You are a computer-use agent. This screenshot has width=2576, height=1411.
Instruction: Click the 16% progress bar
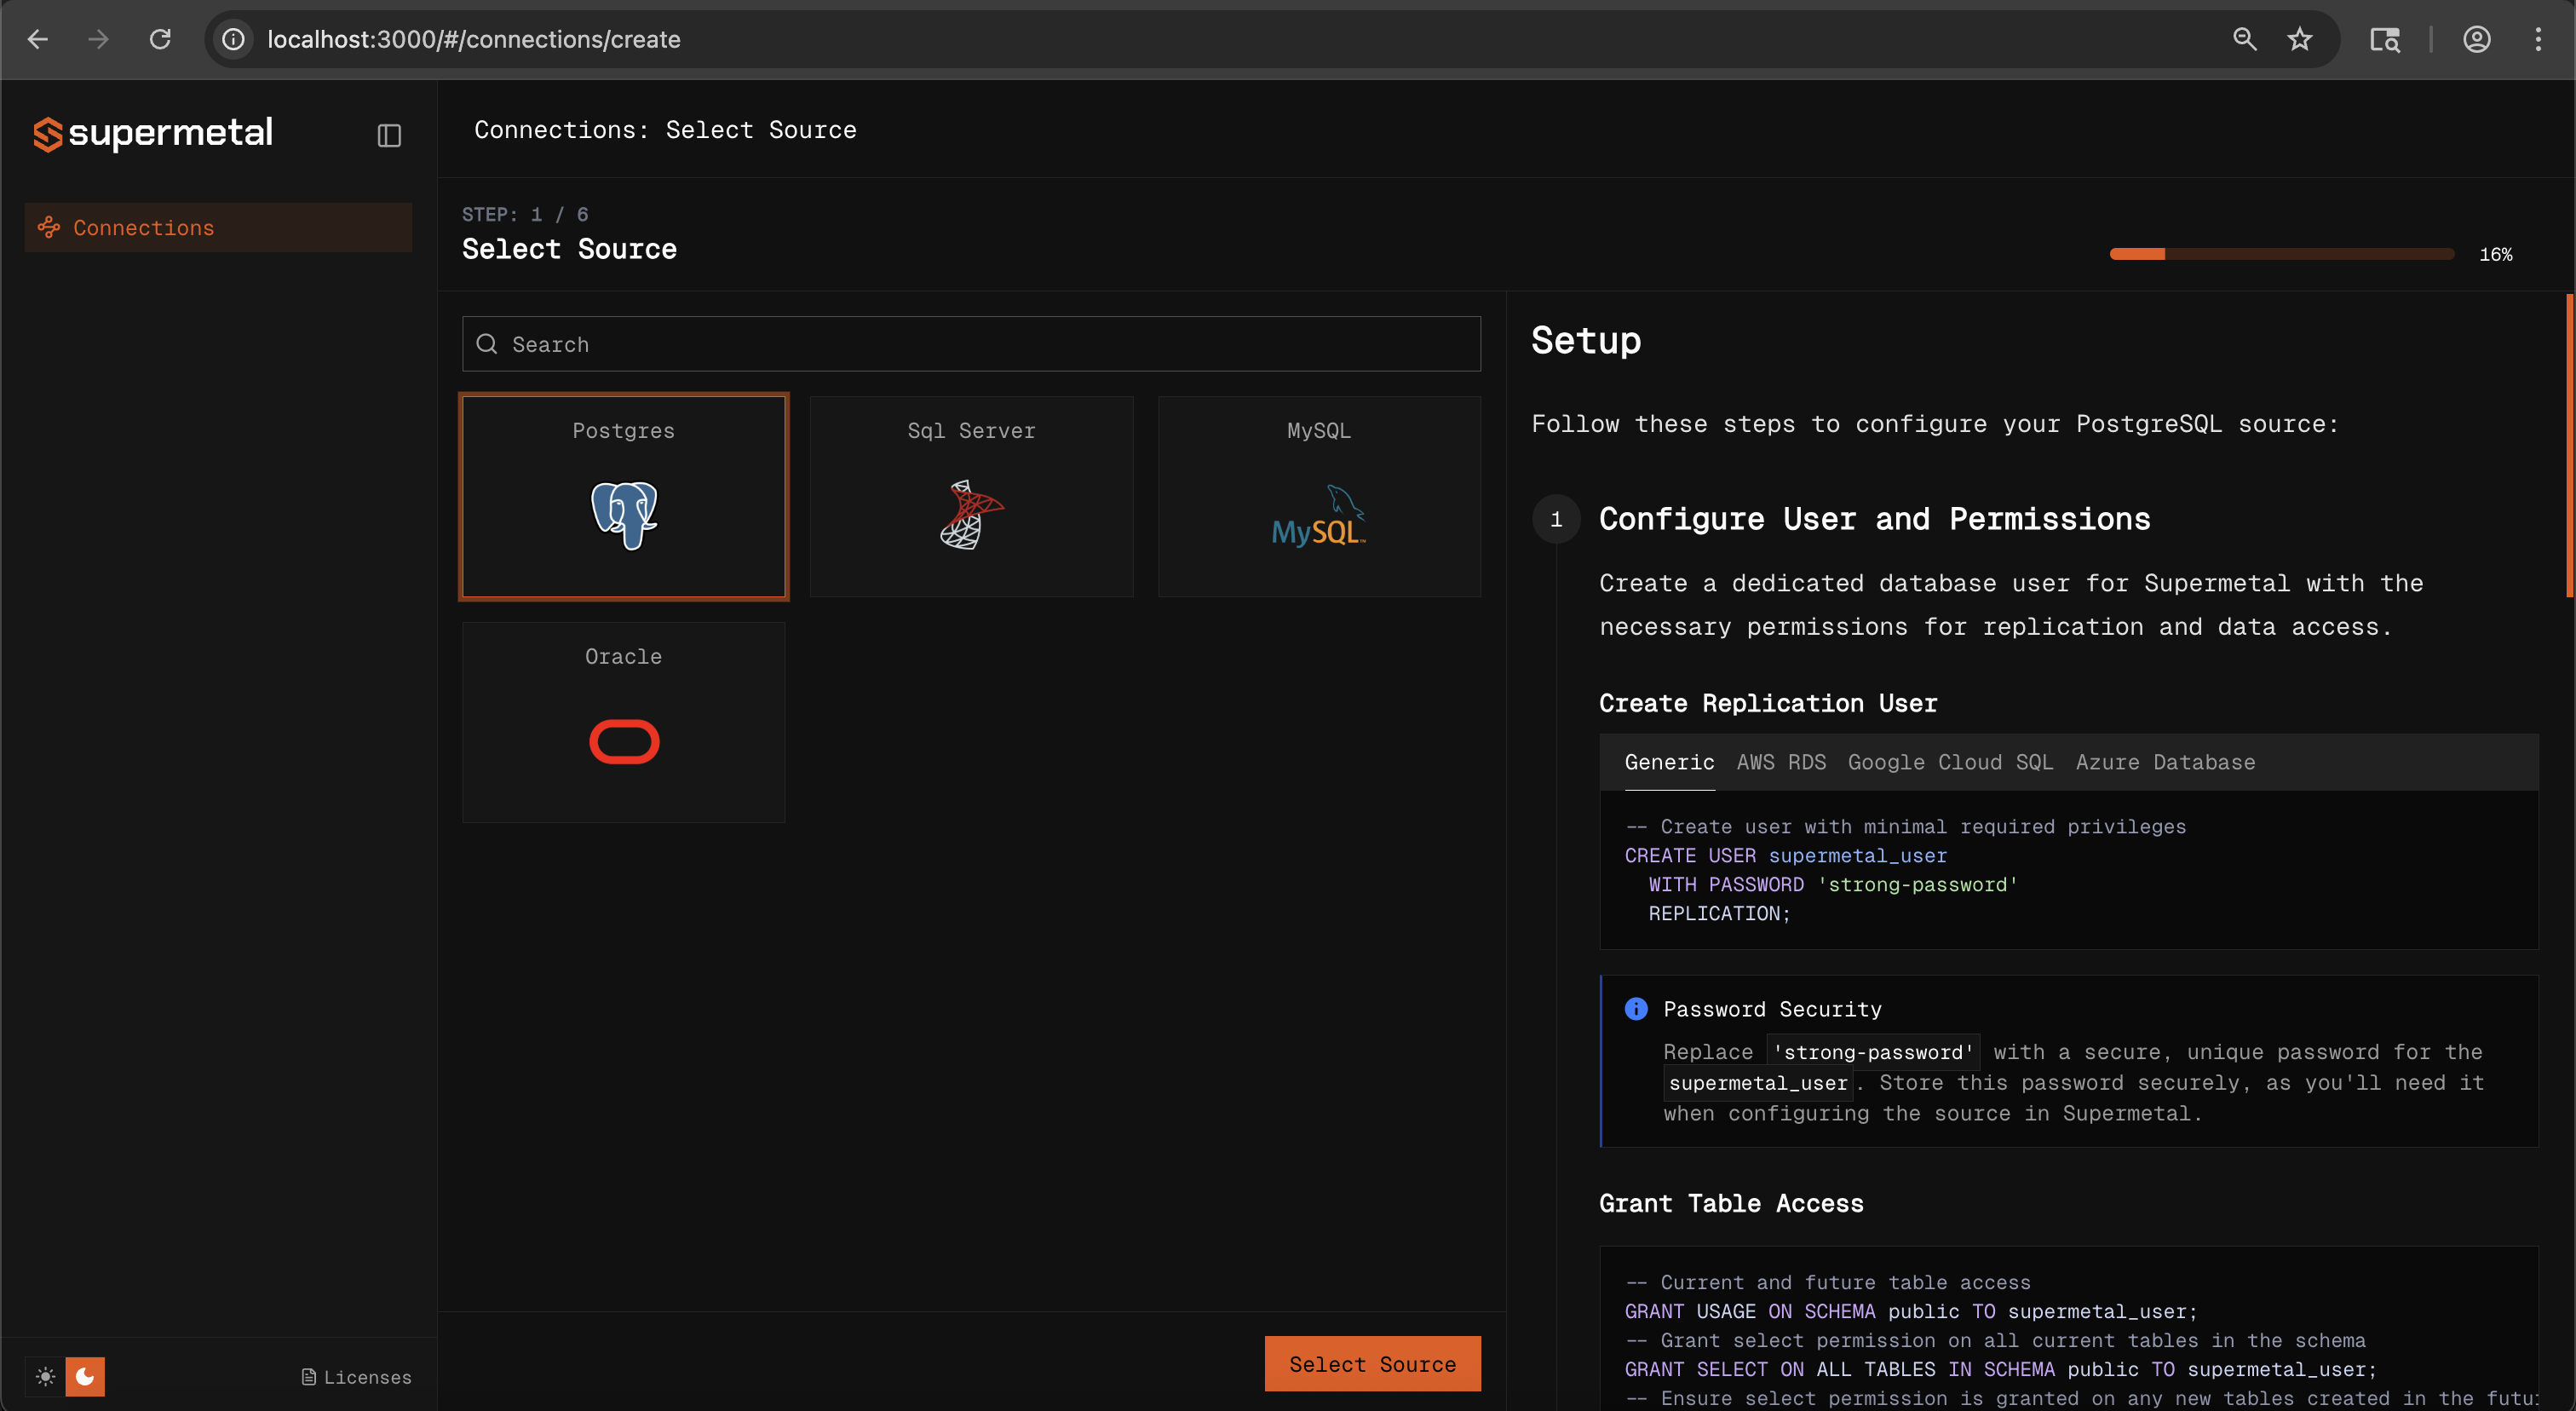click(2280, 253)
